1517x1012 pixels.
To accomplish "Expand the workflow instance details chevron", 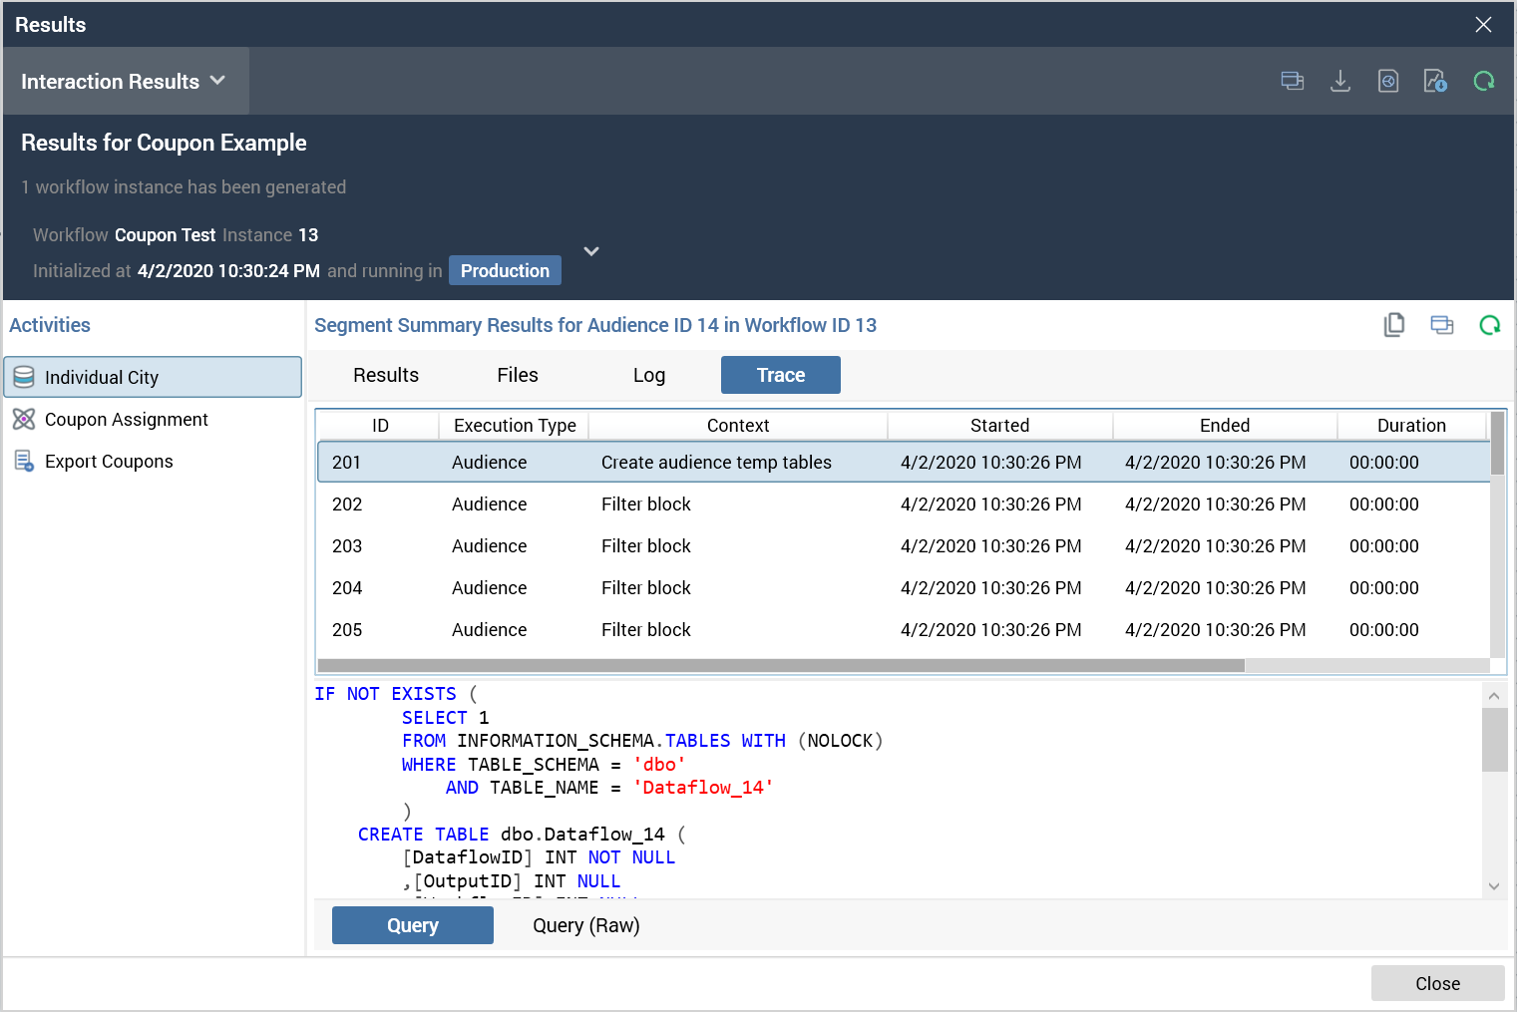I will click(591, 251).
